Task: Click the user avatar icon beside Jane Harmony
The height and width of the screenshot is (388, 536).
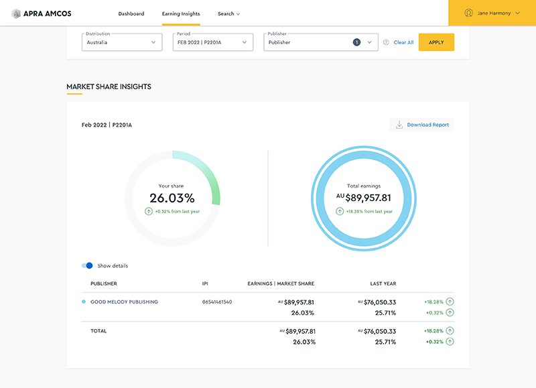Action: pyautogui.click(x=469, y=13)
